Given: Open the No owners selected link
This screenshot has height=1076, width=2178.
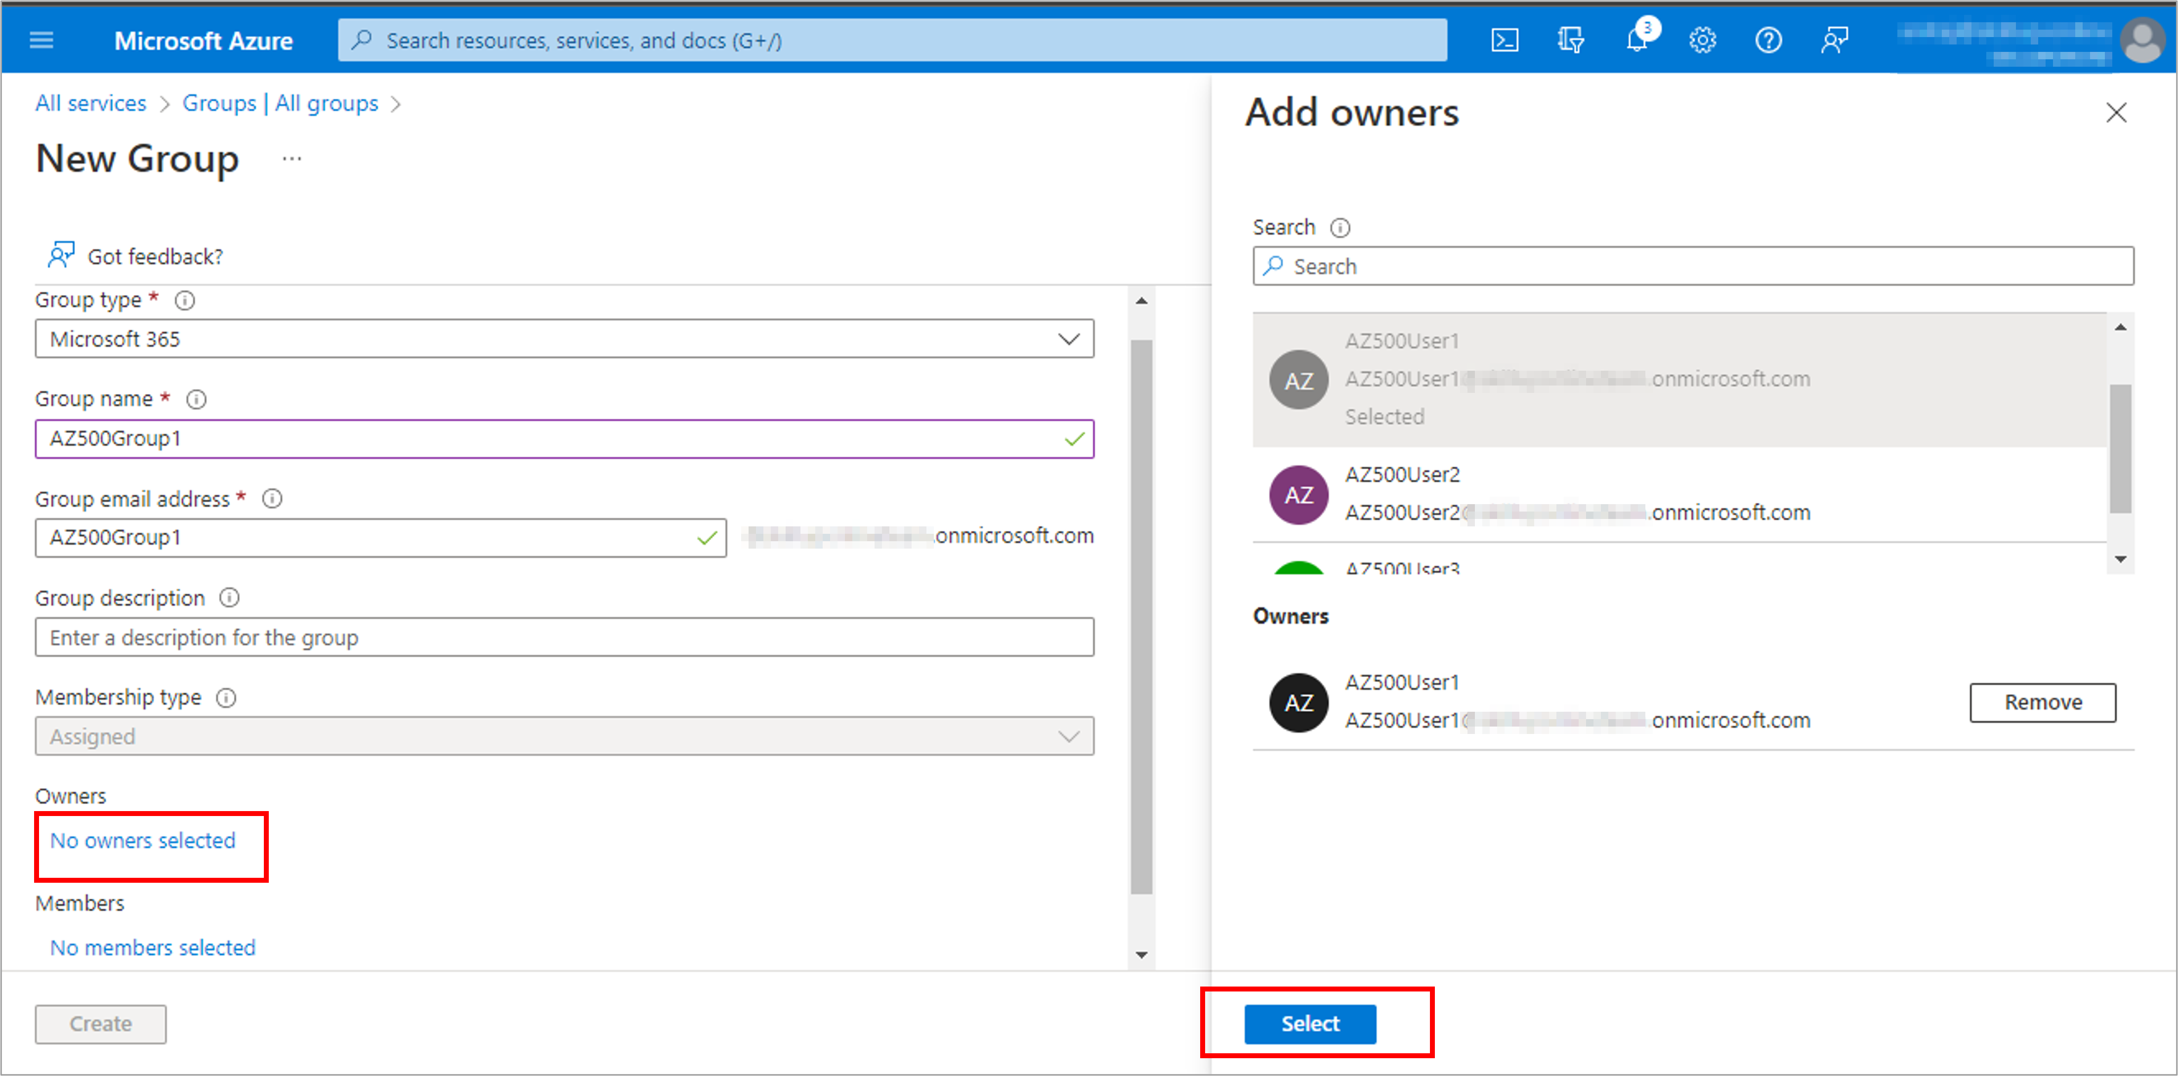Looking at the screenshot, I should (x=143, y=840).
